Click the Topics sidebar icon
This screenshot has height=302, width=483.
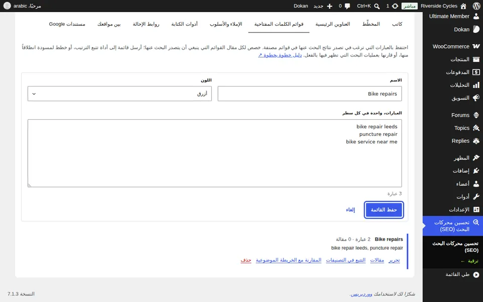[476, 128]
